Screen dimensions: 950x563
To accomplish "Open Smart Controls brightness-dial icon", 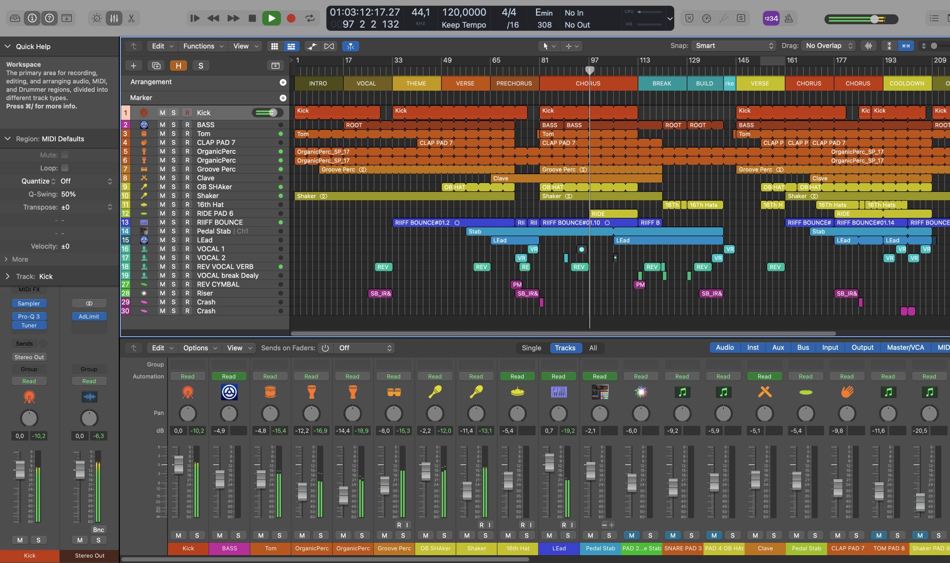I will 96,18.
